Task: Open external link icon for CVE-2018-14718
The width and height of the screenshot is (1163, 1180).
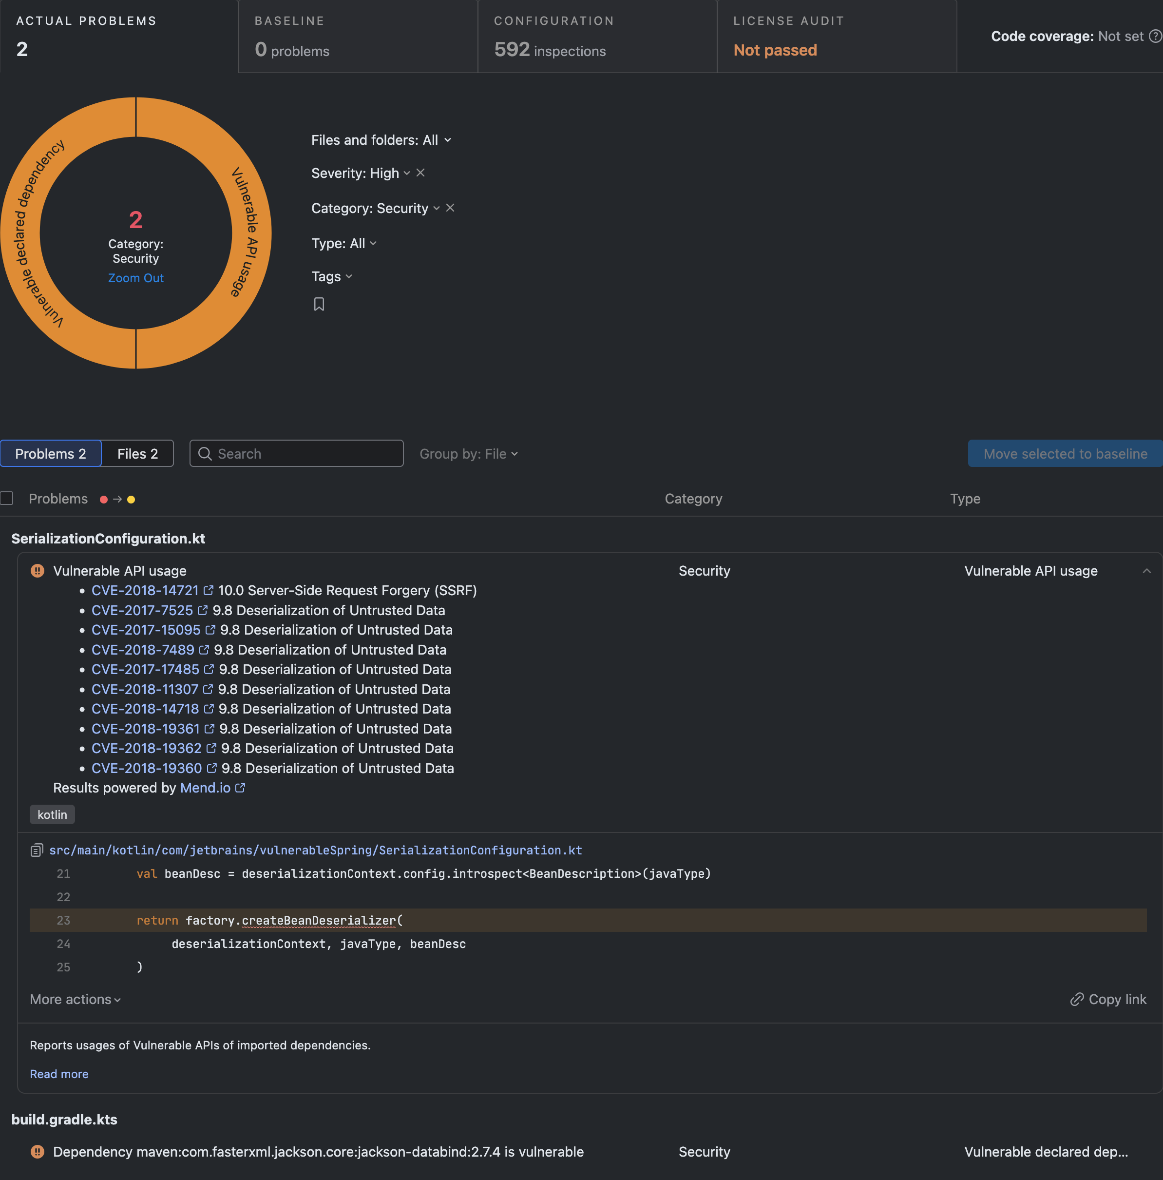Action: 209,709
